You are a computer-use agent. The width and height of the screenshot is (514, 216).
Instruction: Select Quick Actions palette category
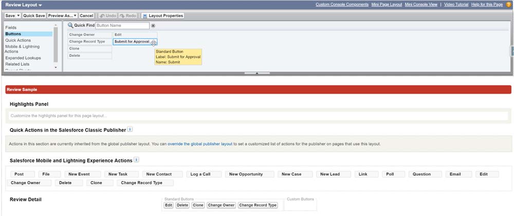tap(18, 40)
